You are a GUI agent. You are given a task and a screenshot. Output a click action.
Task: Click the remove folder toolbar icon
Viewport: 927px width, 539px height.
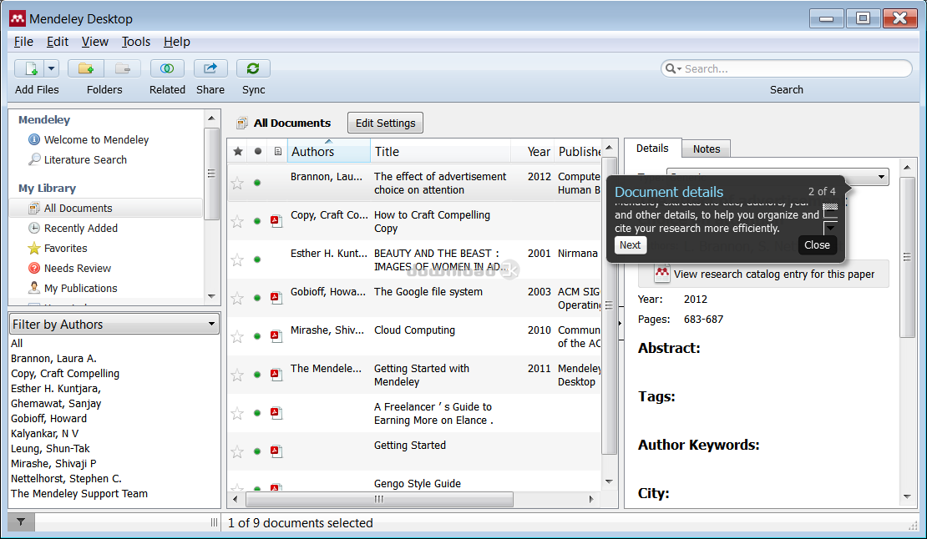[123, 68]
